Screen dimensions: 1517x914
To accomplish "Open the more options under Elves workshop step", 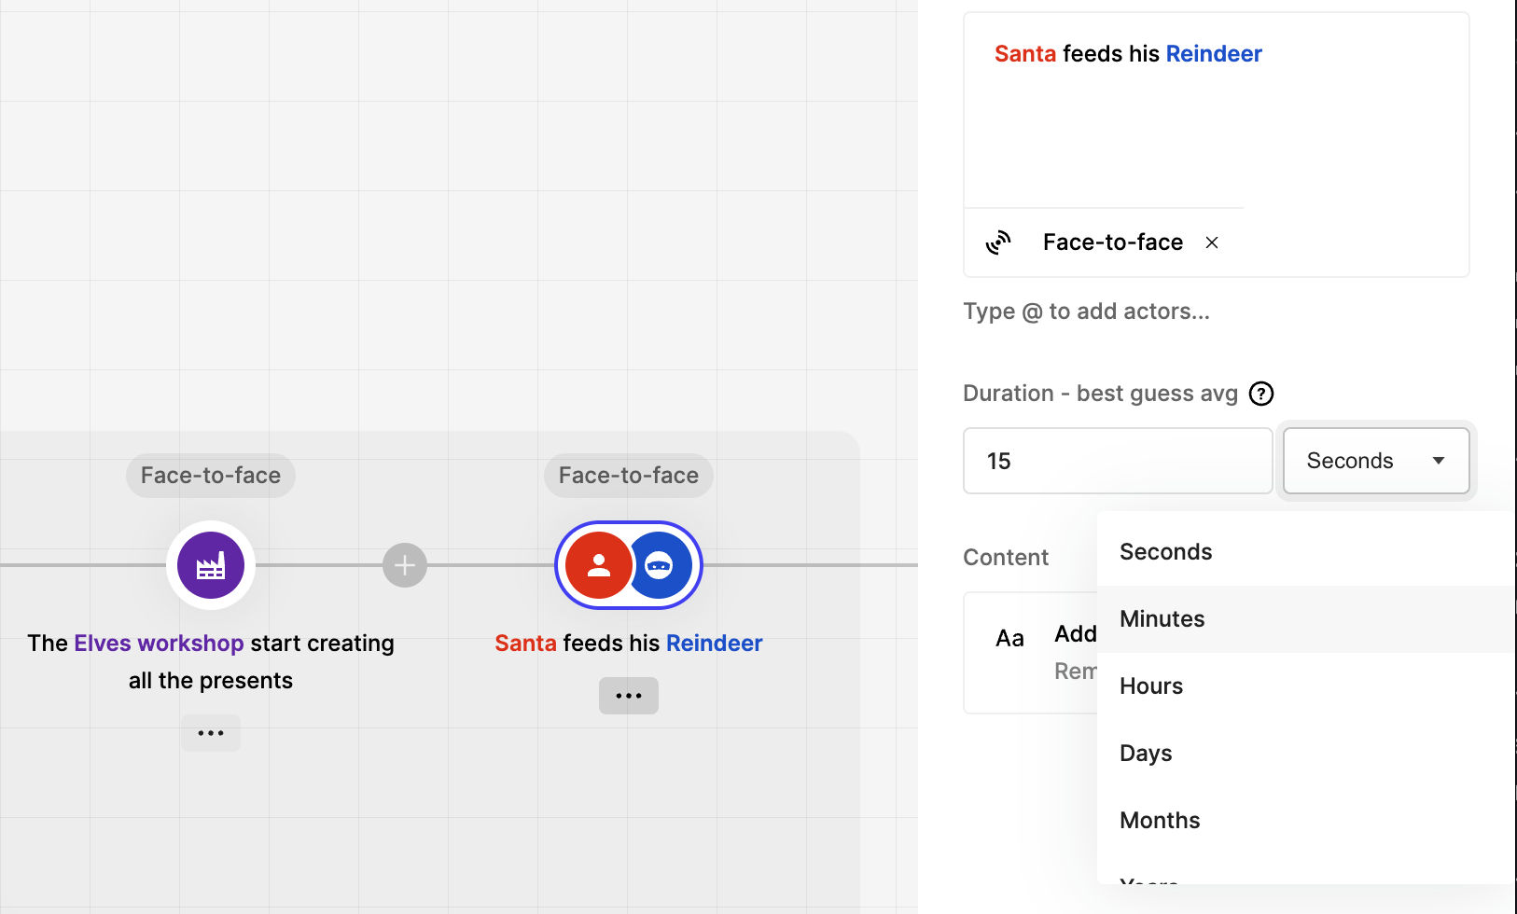I will pos(211,733).
